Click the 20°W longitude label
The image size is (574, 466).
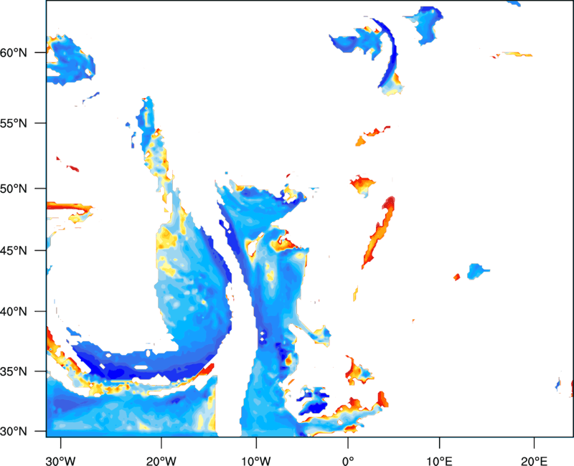tap(161, 461)
